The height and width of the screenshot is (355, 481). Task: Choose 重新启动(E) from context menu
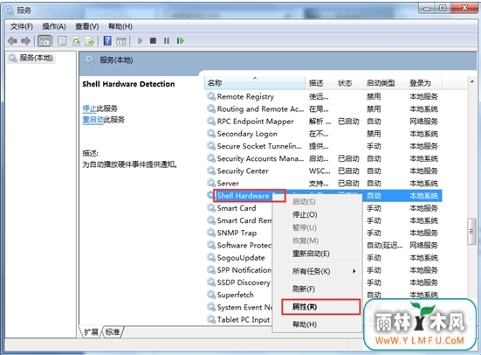(311, 254)
